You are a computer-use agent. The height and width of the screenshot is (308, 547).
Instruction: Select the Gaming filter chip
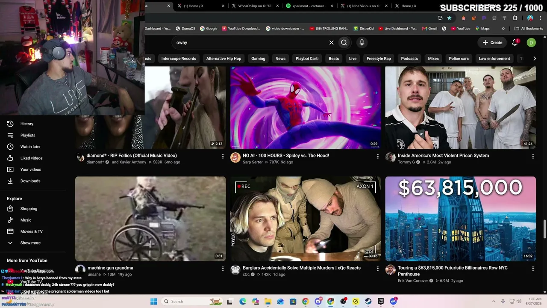tap(258, 59)
